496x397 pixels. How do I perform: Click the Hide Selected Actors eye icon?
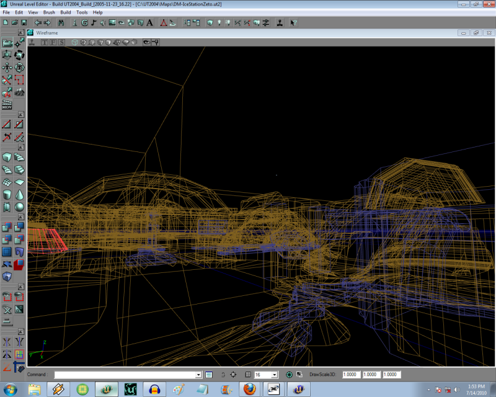pyautogui.click(x=20, y=297)
